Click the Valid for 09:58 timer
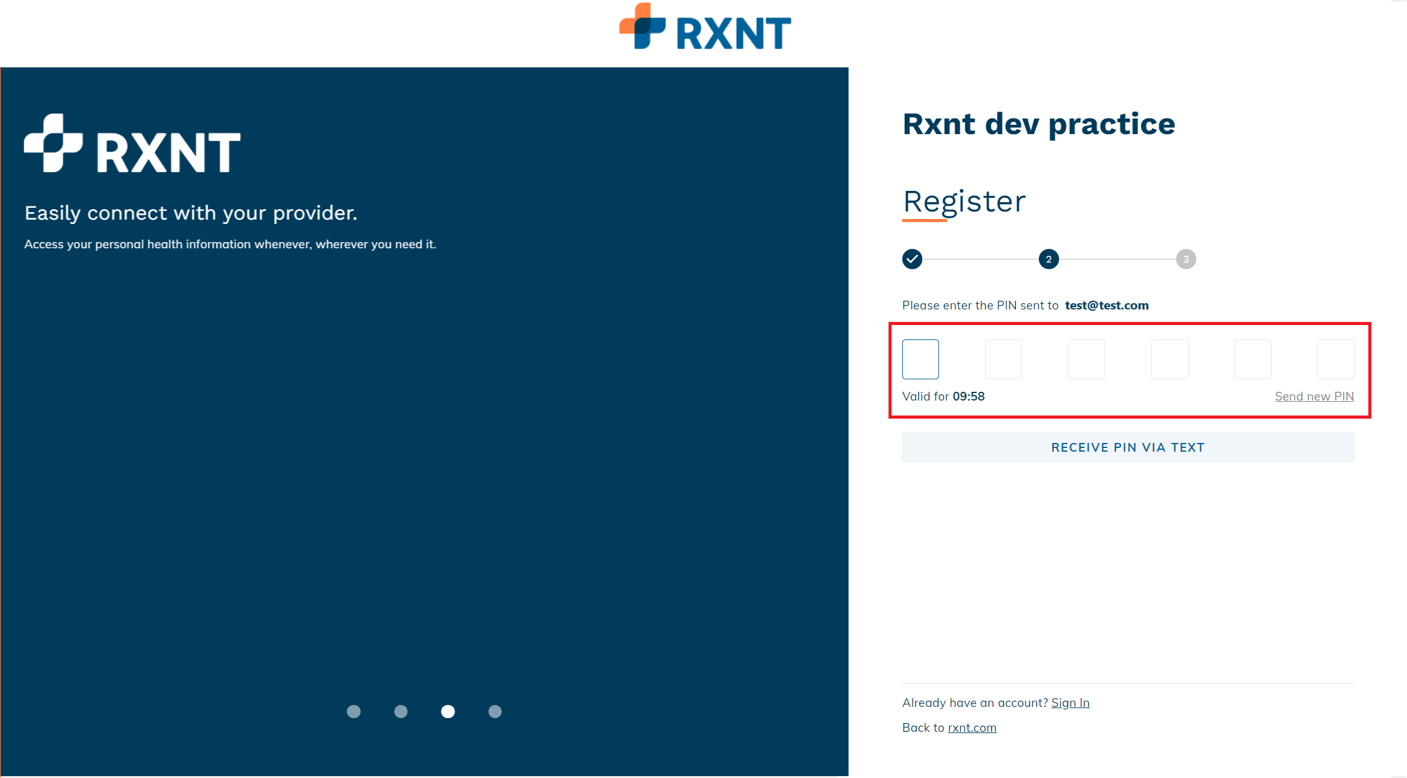 click(x=943, y=396)
